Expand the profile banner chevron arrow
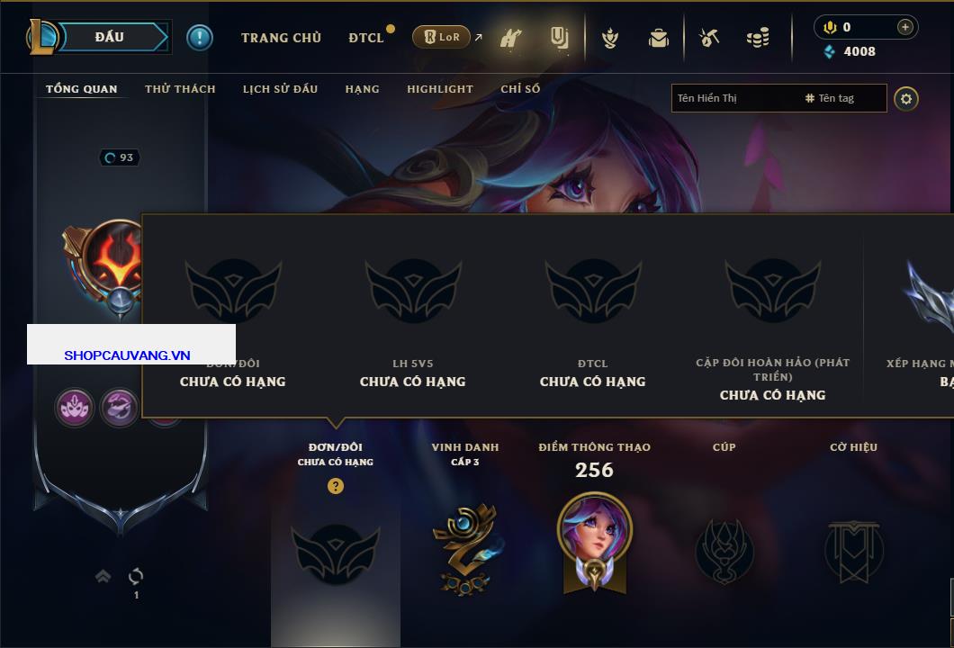954x648 pixels. point(103,576)
